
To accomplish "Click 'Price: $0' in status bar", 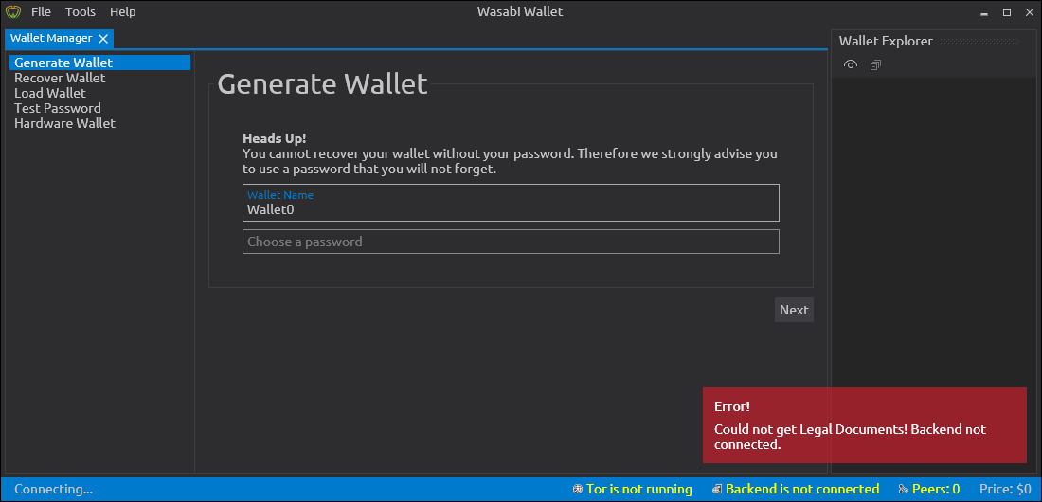I will tap(1005, 490).
